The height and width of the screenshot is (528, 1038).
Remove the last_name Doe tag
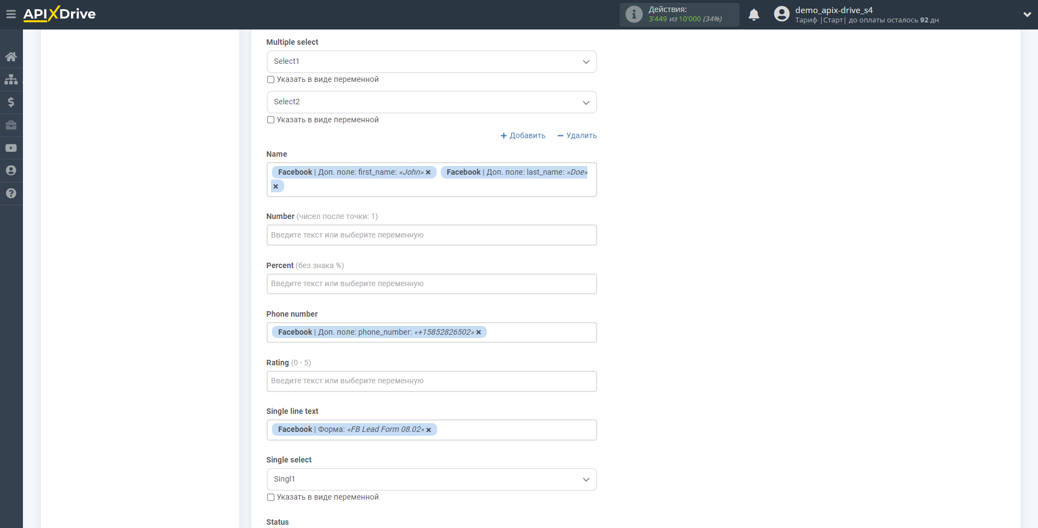(x=276, y=187)
